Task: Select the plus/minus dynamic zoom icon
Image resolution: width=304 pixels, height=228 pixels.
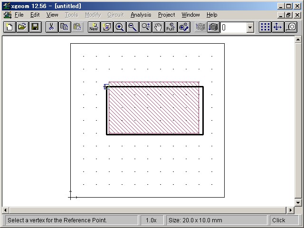Action: click(x=145, y=27)
